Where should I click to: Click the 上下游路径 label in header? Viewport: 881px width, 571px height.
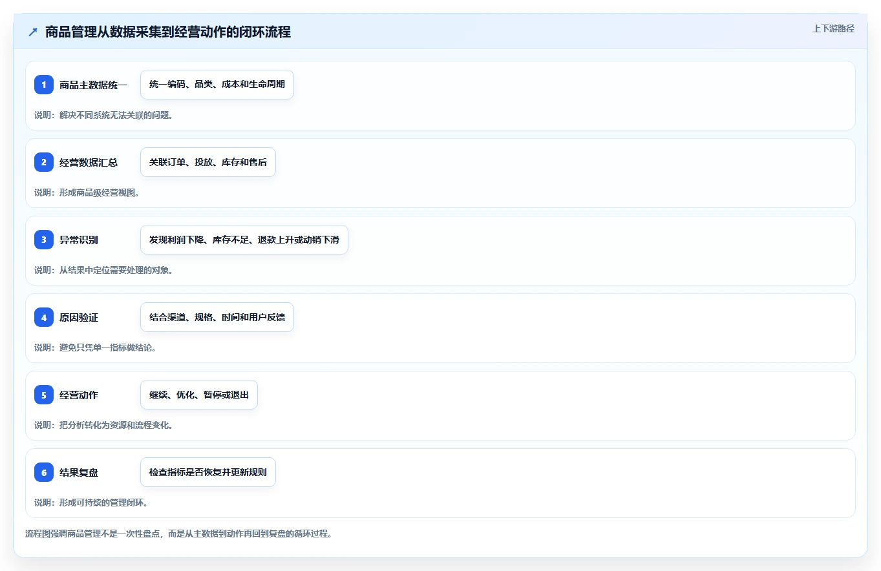(x=833, y=28)
